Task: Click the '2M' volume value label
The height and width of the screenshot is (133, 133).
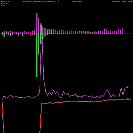Action: tap(127, 87)
